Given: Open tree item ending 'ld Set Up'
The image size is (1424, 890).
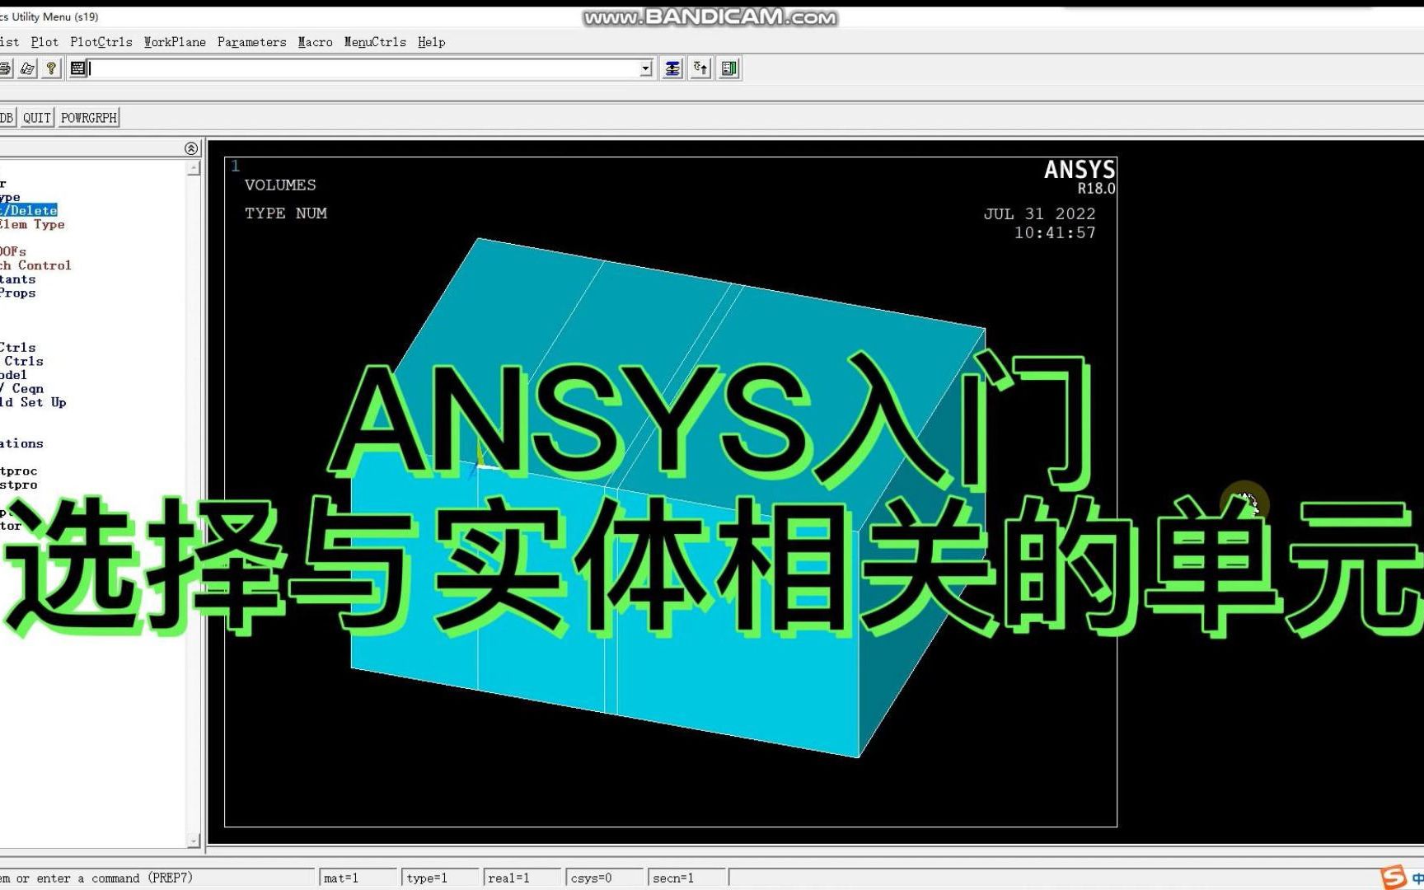Looking at the screenshot, I should [x=33, y=402].
